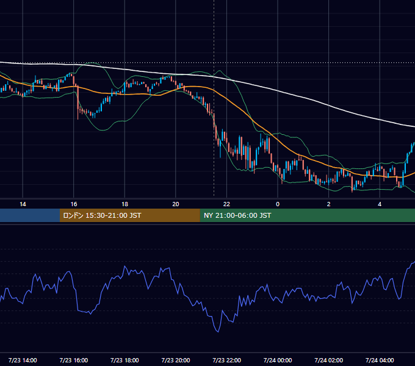The width and height of the screenshot is (415, 366).
Task: Click the 7/23 20:00 time label
Action: pyautogui.click(x=176, y=360)
